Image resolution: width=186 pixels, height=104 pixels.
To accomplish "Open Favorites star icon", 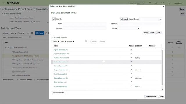I will pos(156,3).
